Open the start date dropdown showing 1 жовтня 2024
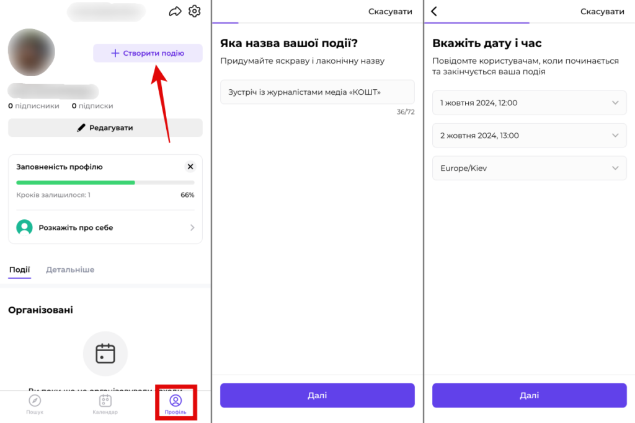The height and width of the screenshot is (423, 635). coord(529,103)
